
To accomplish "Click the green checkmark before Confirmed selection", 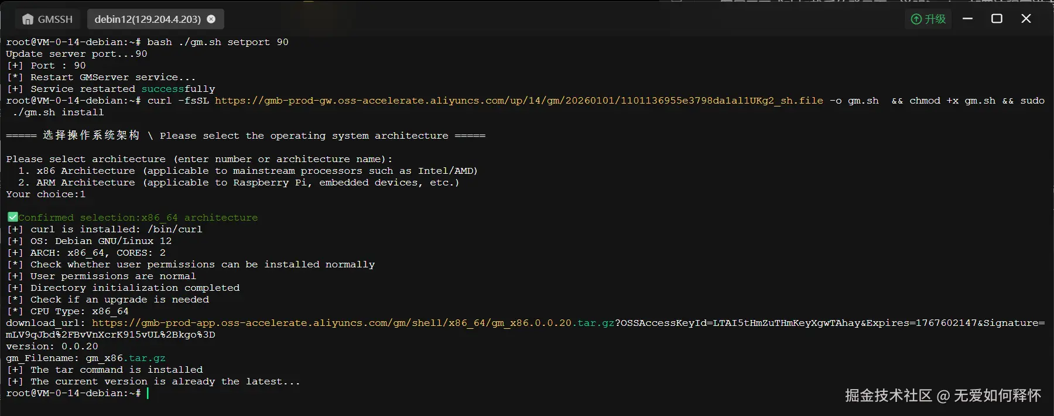I will tap(12, 217).
